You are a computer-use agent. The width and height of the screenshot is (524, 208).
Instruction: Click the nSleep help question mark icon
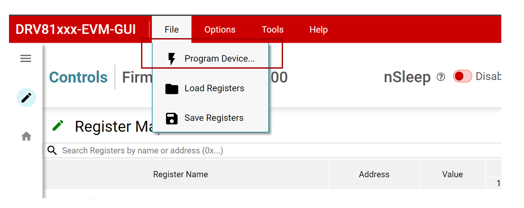pos(440,77)
